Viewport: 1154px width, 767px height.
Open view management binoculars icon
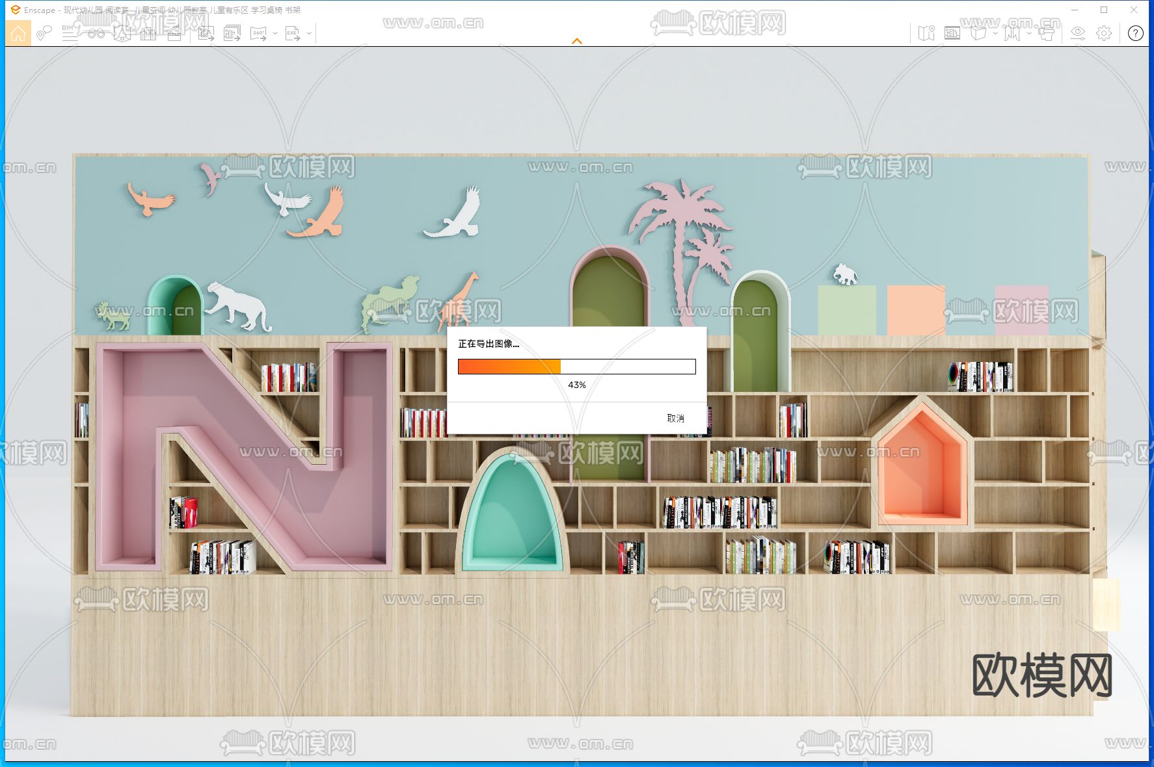[96, 33]
